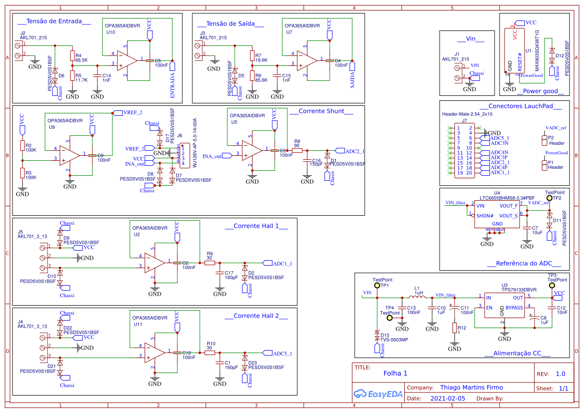Click the "Folha 1" title field
This screenshot has height=413, width=584.
395,373
